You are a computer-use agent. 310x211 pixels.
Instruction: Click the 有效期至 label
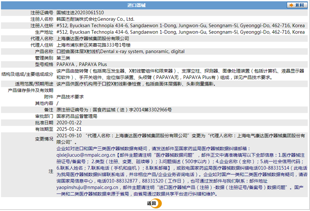(44, 129)
